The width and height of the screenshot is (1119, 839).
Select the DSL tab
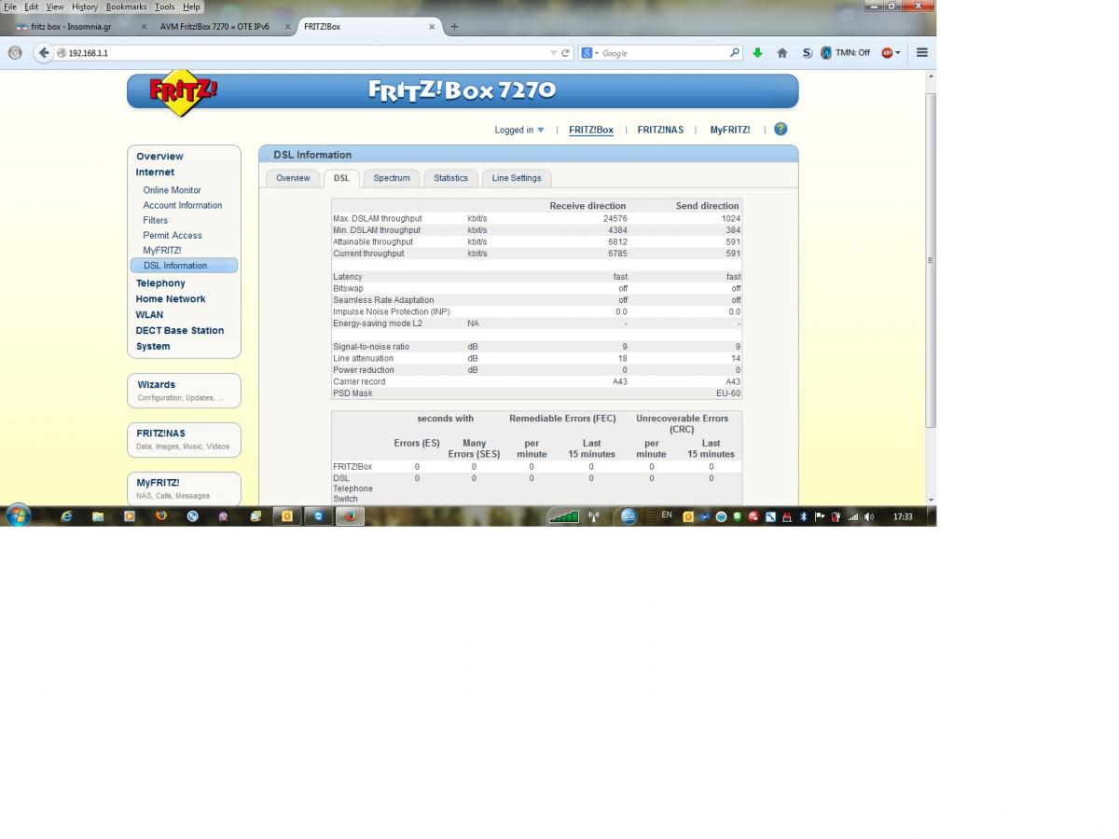[x=341, y=178]
